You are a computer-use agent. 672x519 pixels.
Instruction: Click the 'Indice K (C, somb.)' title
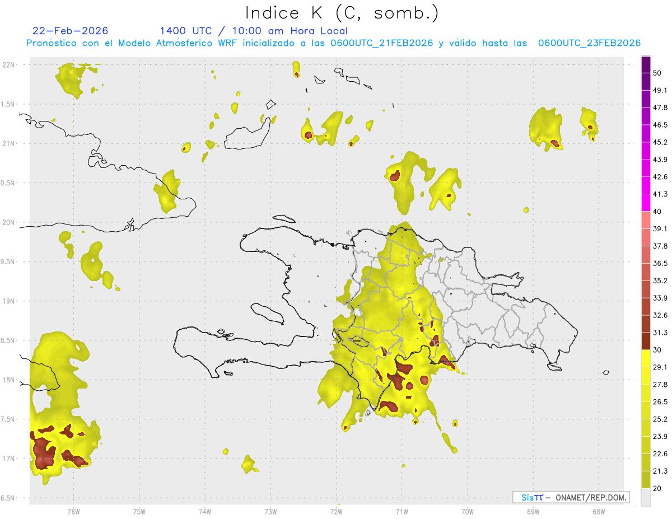(x=342, y=12)
